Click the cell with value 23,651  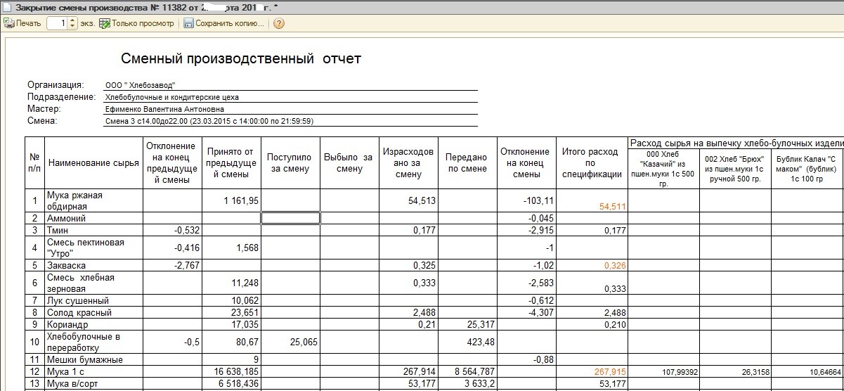(x=231, y=312)
